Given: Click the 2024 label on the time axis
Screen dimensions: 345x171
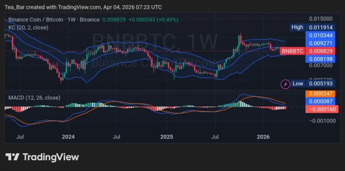Looking at the screenshot, I should pyautogui.click(x=68, y=137).
